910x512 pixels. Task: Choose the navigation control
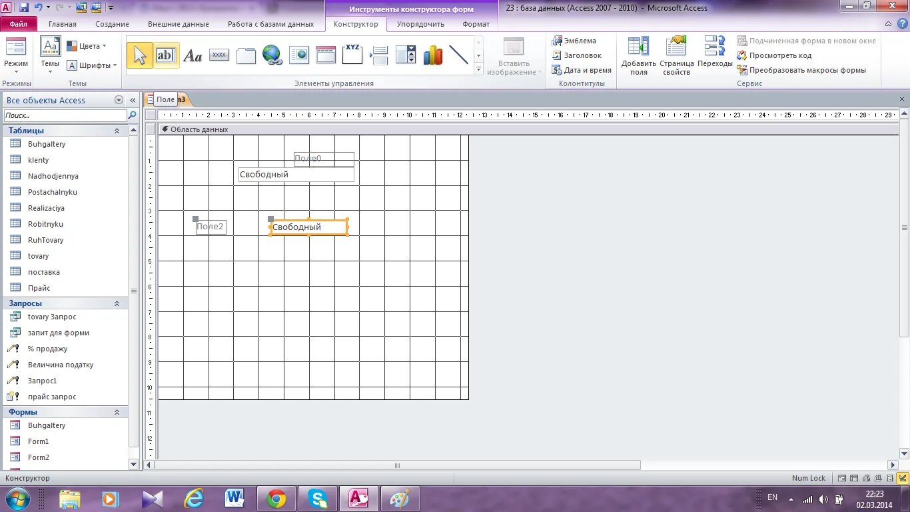326,55
